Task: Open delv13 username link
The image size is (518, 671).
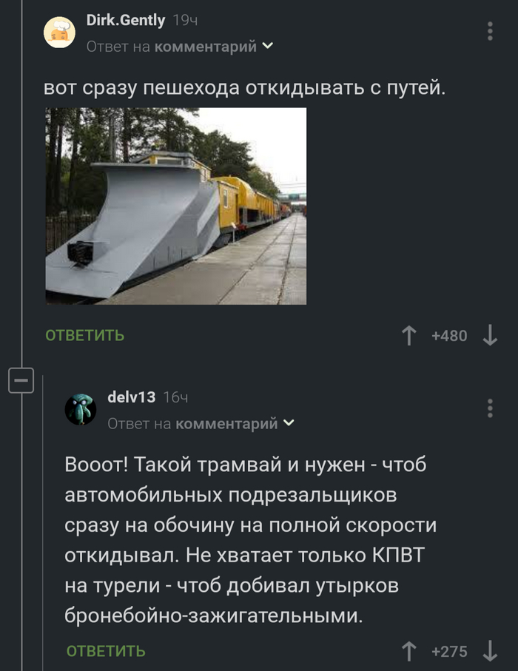Action: click(x=132, y=397)
